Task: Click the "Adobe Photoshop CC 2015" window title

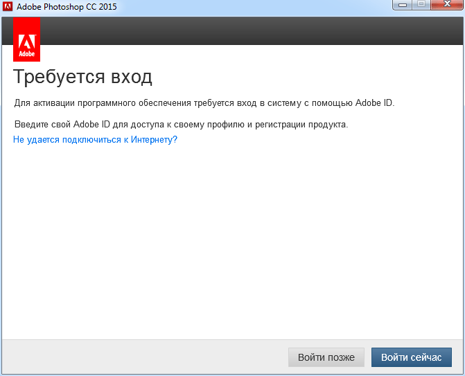Action: tap(67, 6)
